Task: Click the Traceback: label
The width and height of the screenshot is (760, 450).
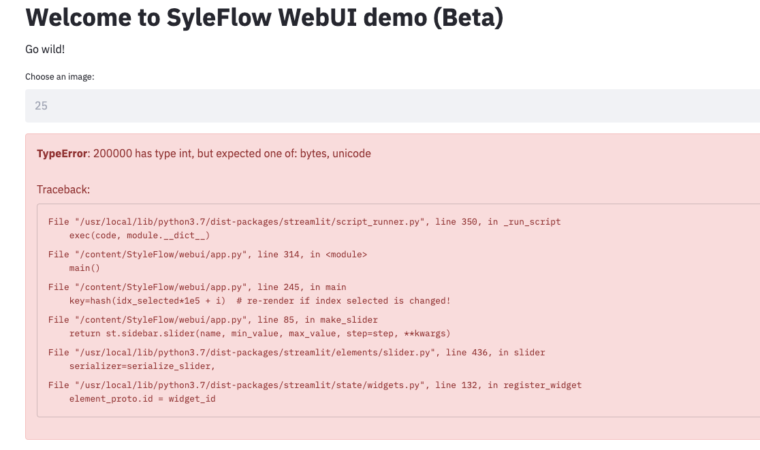Action: point(63,189)
